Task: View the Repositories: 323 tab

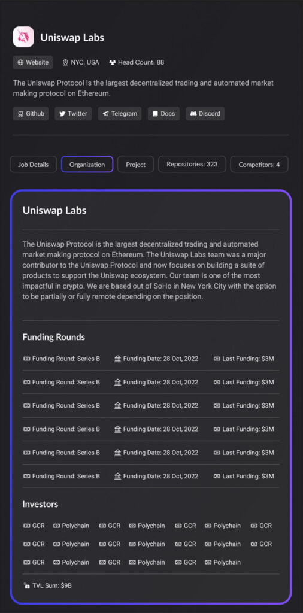Action: point(192,164)
